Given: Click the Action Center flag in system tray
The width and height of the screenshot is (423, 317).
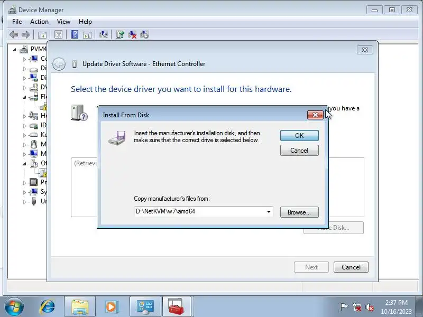Looking at the screenshot, I should tap(344, 307).
